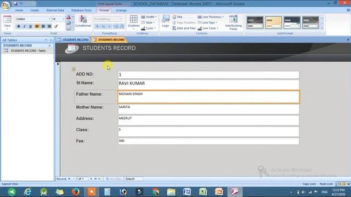The image size is (351, 197).
Task: Switch to External Data ribbon tab
Action: pos(55,10)
